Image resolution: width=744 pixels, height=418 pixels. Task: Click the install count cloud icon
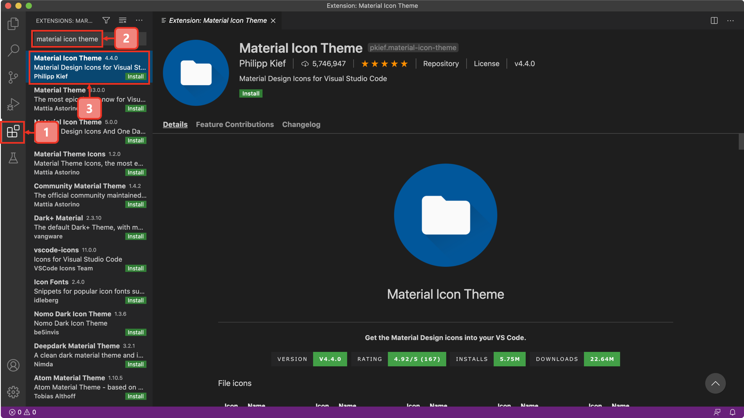pyautogui.click(x=305, y=64)
